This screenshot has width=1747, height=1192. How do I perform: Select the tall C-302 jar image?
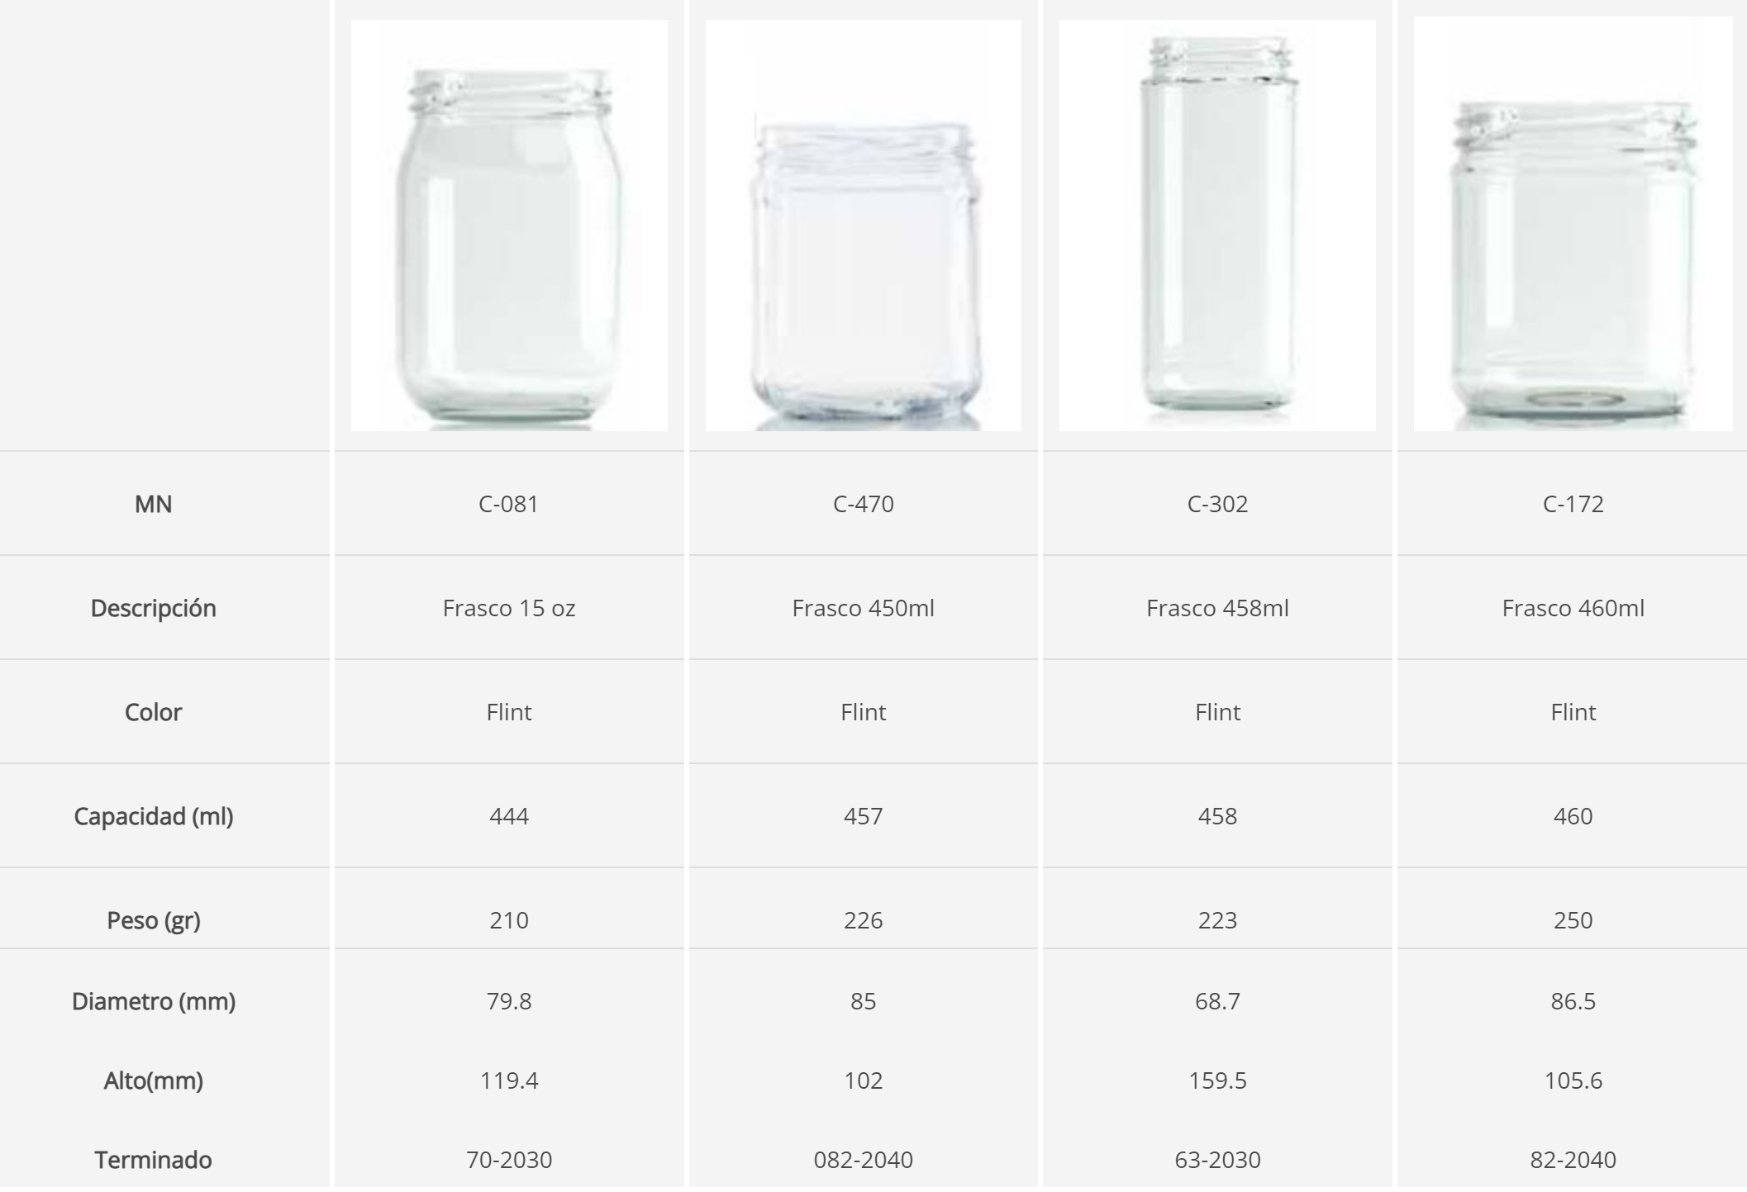click(1217, 226)
